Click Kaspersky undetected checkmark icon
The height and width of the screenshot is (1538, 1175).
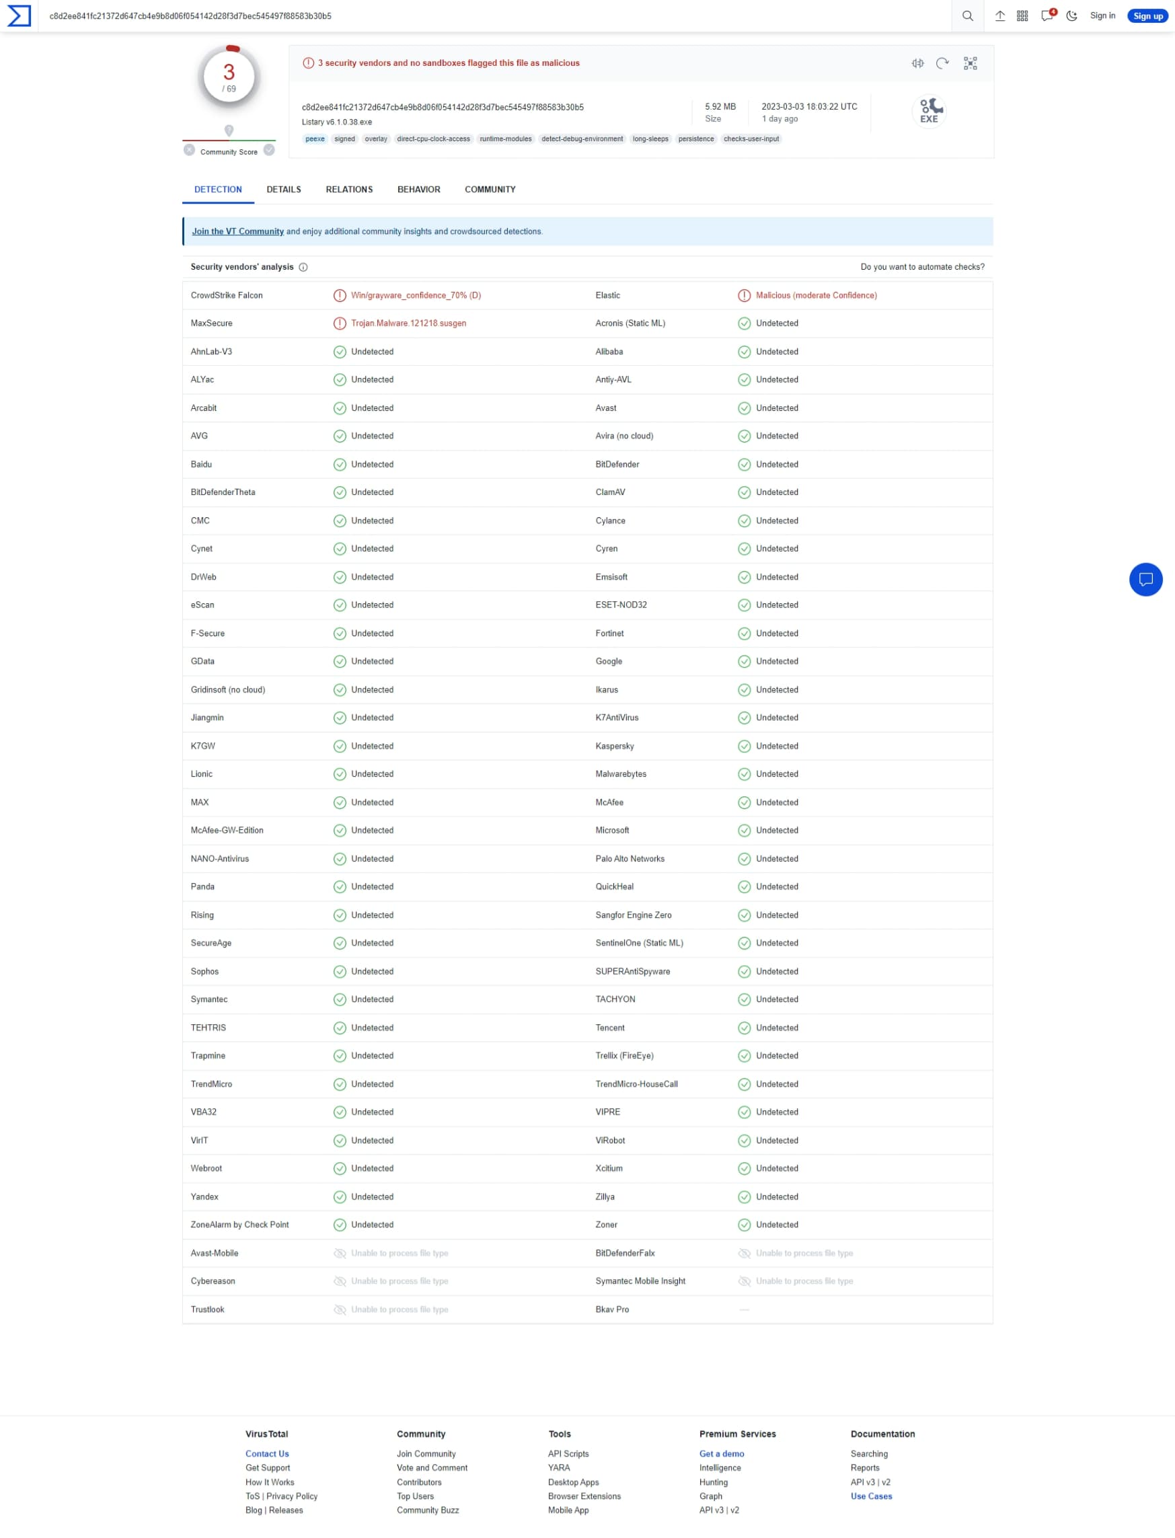coord(744,746)
